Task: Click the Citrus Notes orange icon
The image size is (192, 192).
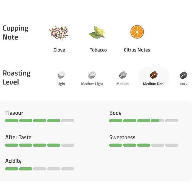Action: click(x=137, y=32)
